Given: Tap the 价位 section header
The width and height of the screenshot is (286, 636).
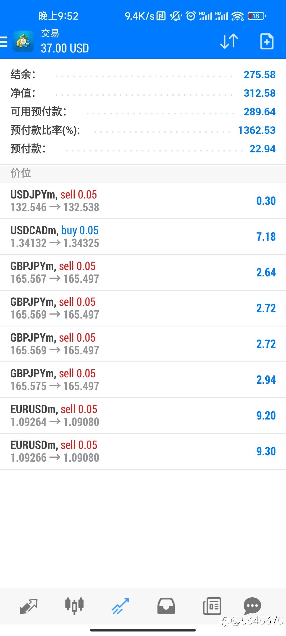Looking at the screenshot, I should coord(143,173).
